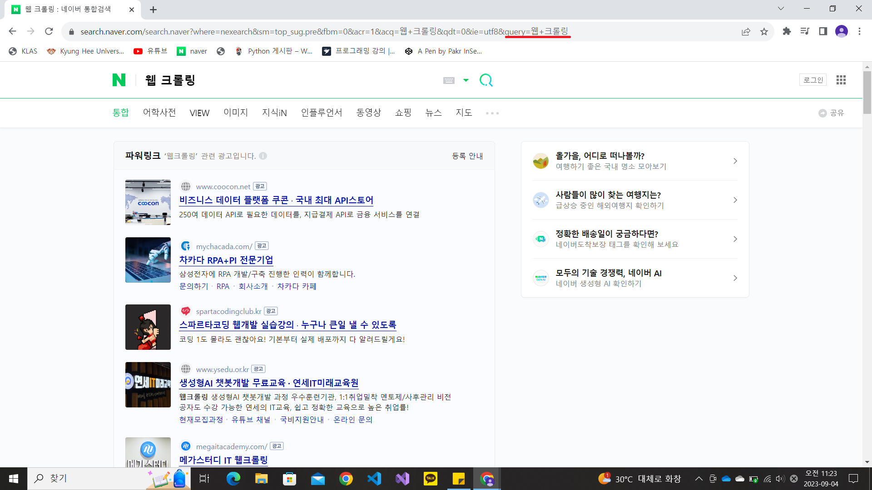
Task: Click the page vertical scrollbar thumb
Action: (867, 93)
